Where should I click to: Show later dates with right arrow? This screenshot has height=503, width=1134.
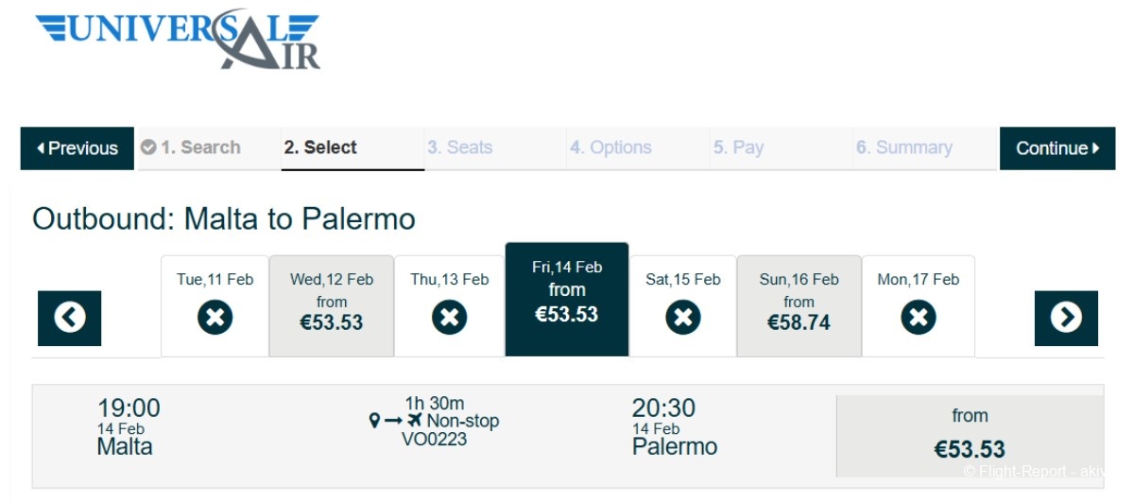[x=1066, y=318]
